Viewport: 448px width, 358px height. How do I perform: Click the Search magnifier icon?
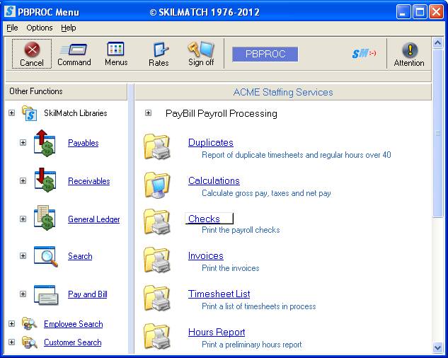tap(46, 256)
